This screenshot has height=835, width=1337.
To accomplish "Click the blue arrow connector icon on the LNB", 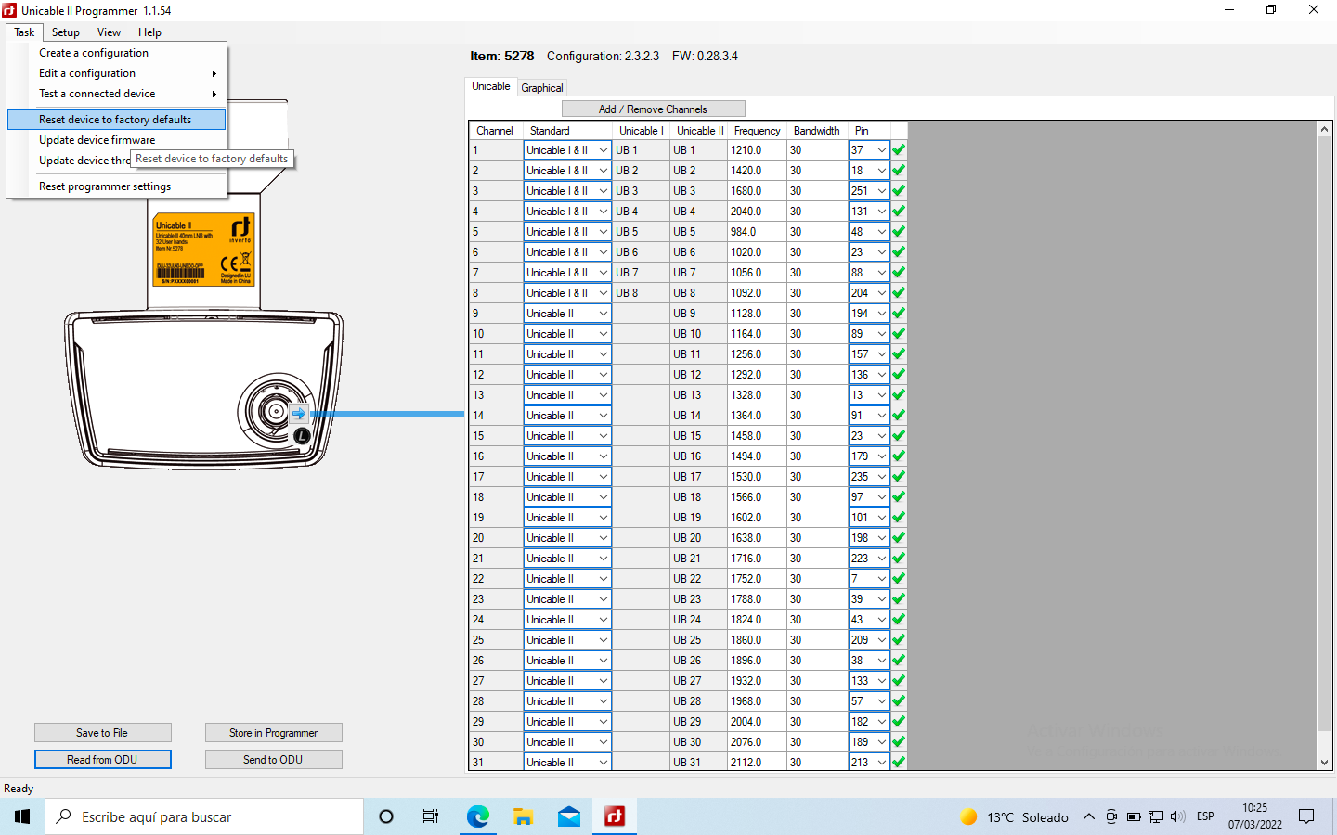I will (298, 414).
